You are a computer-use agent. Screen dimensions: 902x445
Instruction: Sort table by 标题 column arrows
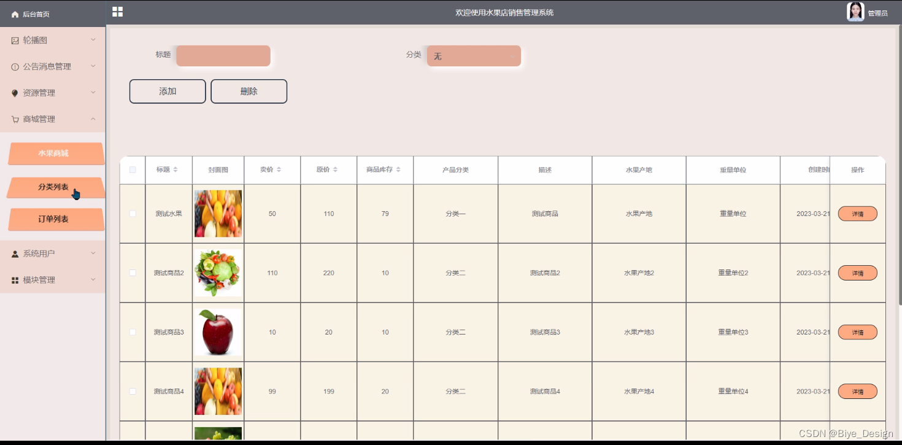coord(175,169)
